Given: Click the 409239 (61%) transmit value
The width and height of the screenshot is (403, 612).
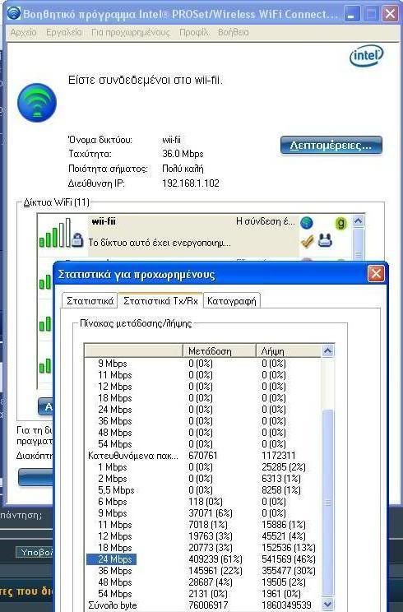Looking at the screenshot, I should [x=215, y=559].
